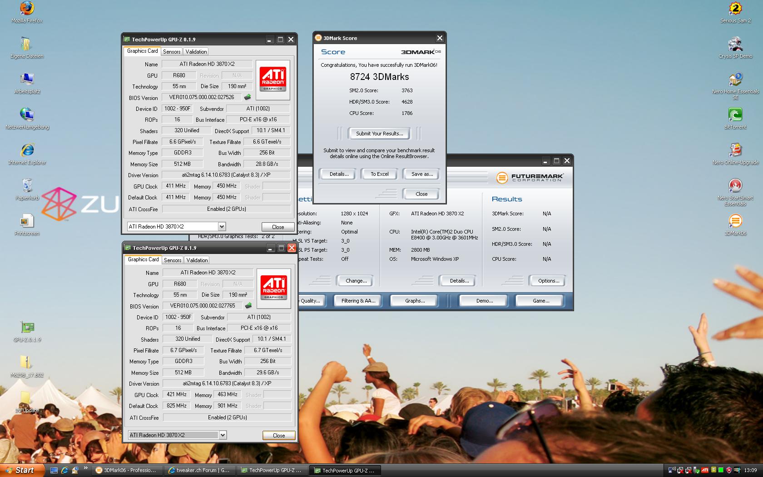The width and height of the screenshot is (763, 477).
Task: Switch to the Sensors tab in the top GPU-Z window
Action: [x=172, y=52]
